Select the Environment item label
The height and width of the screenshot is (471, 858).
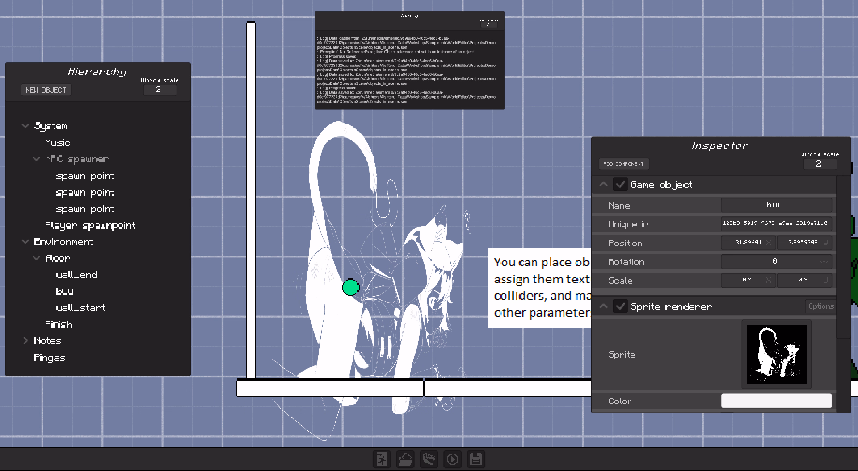coord(63,242)
